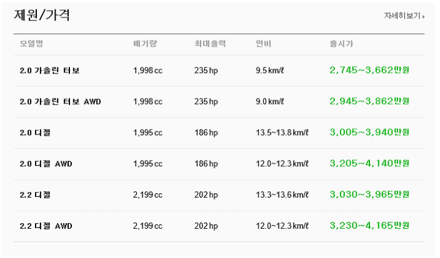The height and width of the screenshot is (258, 440).
Task: Click the 9.5 km/ℓ fuel economy value
Action: point(269,70)
